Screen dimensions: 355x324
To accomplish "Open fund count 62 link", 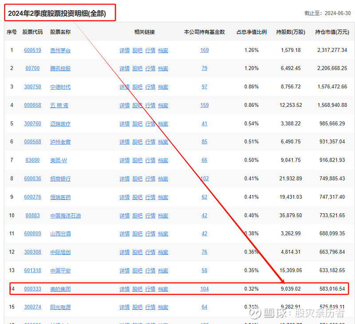I will (x=205, y=197).
